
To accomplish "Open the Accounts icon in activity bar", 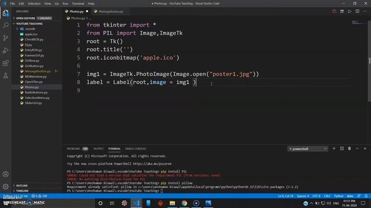I will tap(5, 174).
